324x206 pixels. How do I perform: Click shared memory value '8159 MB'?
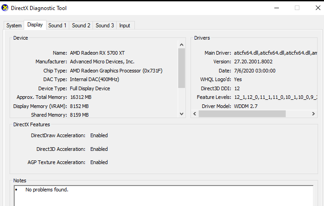click(79, 115)
